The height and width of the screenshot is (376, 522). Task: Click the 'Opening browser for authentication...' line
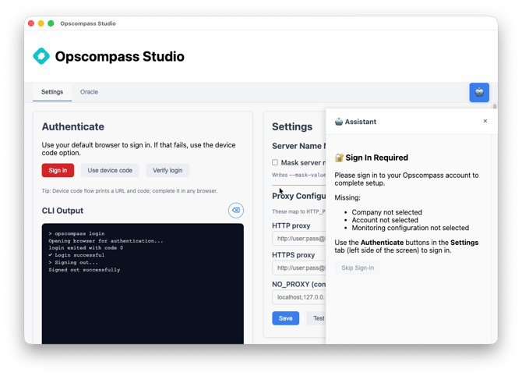pos(106,241)
